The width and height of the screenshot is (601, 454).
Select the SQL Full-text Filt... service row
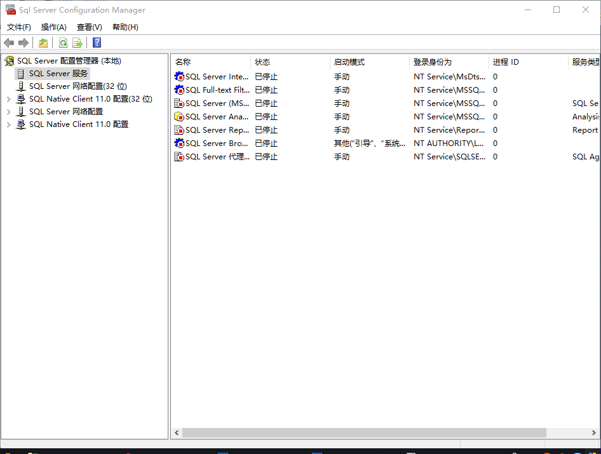(385, 90)
